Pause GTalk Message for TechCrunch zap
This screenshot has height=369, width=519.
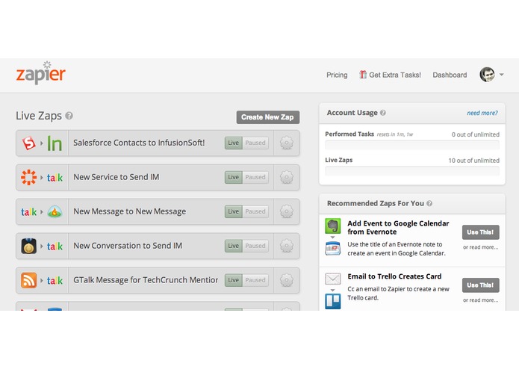pyautogui.click(x=255, y=280)
